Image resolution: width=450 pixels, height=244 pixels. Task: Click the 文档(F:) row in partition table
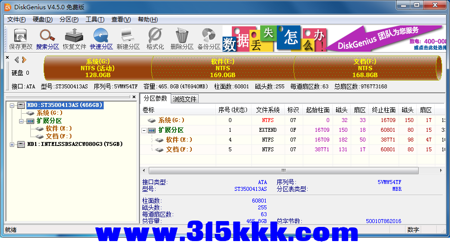[x=292, y=149]
